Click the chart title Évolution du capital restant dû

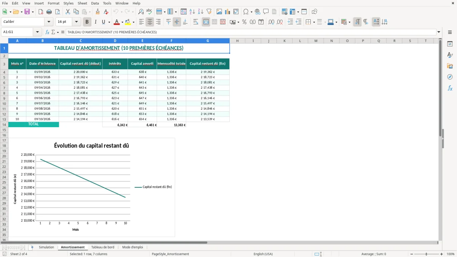91,145
